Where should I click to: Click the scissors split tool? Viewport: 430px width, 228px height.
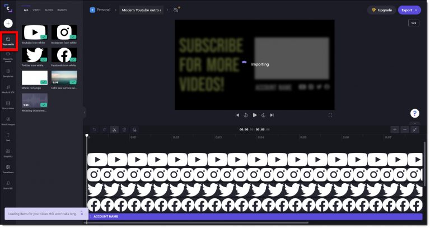(x=114, y=129)
